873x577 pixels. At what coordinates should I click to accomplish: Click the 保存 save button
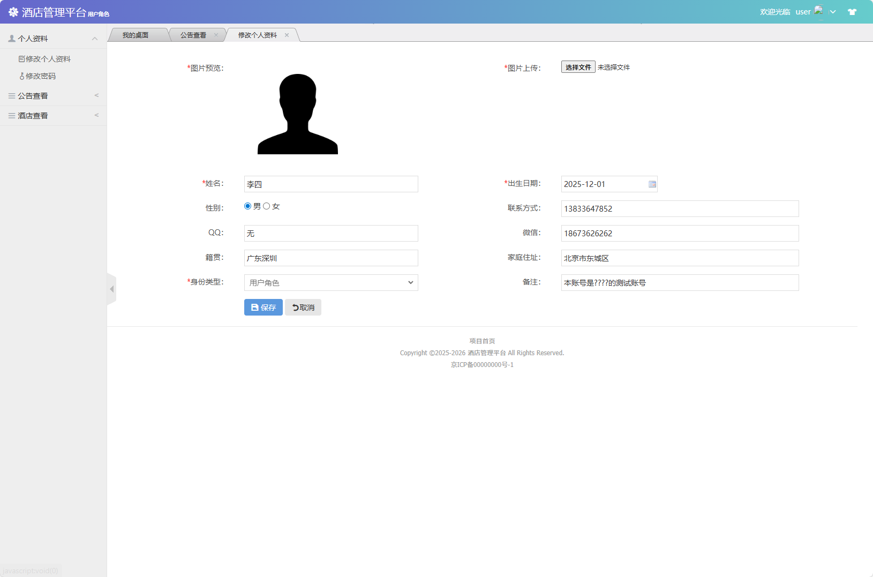click(263, 307)
